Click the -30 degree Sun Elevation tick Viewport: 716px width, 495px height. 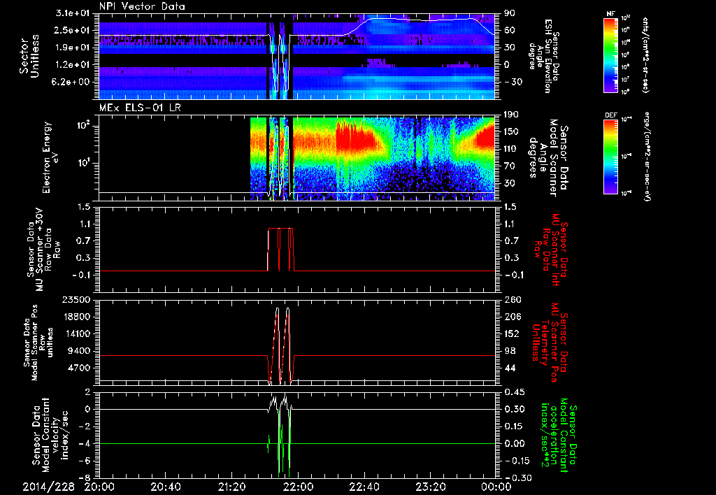click(513, 82)
